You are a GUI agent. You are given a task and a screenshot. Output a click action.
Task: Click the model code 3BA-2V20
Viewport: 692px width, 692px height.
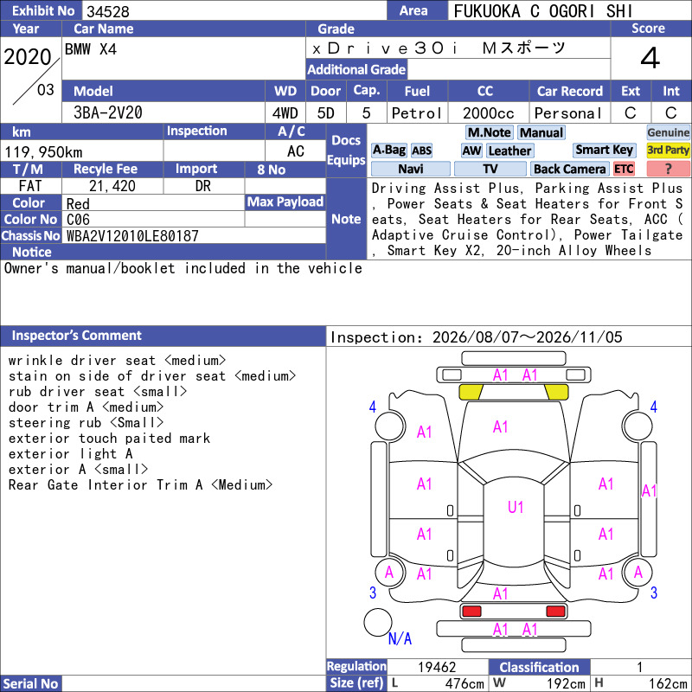(107, 113)
